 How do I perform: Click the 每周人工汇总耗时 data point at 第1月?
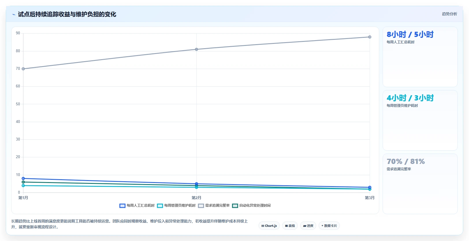point(23,178)
